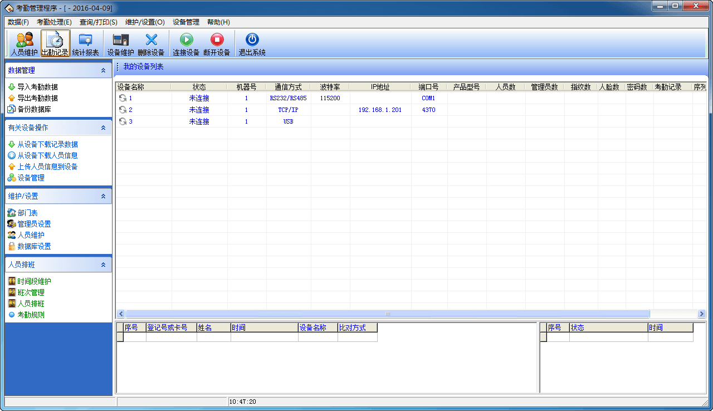
Task: Click the 出勤记录 toolbar icon
Action: pyautogui.click(x=55, y=43)
